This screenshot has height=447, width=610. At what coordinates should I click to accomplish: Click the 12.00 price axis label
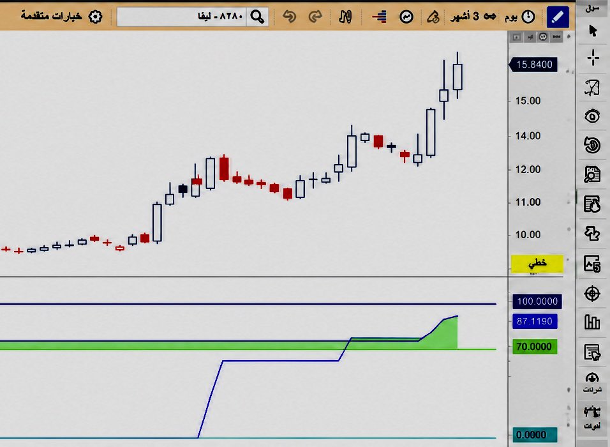(x=528, y=169)
